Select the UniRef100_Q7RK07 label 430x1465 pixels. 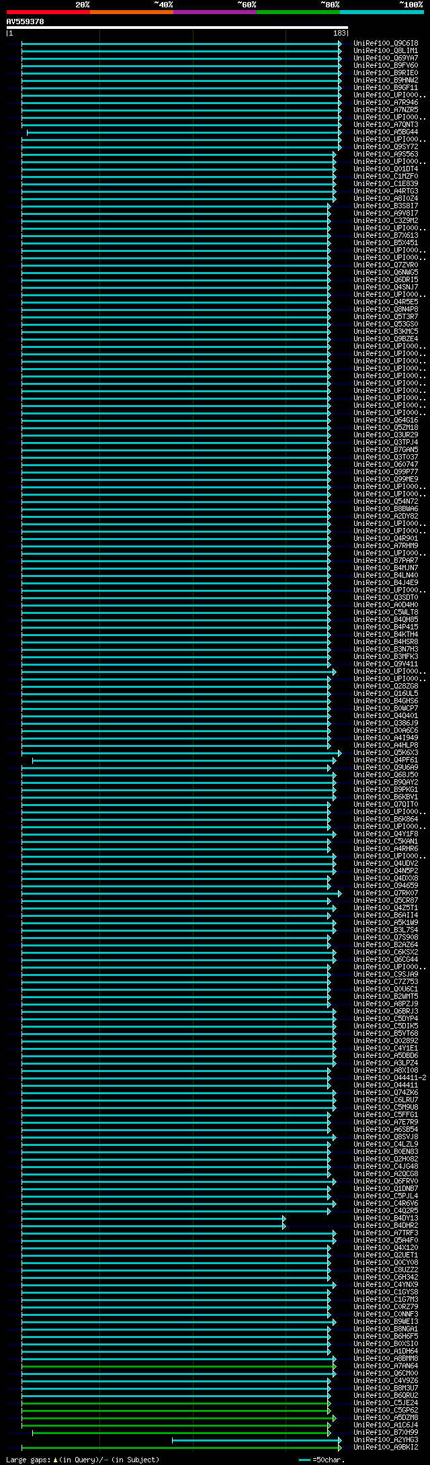pyautogui.click(x=386, y=893)
